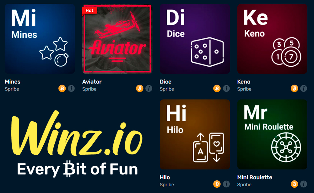This screenshot has width=314, height=193.
Task: Open the info icon for Mini Roulette
Action: (x=304, y=184)
